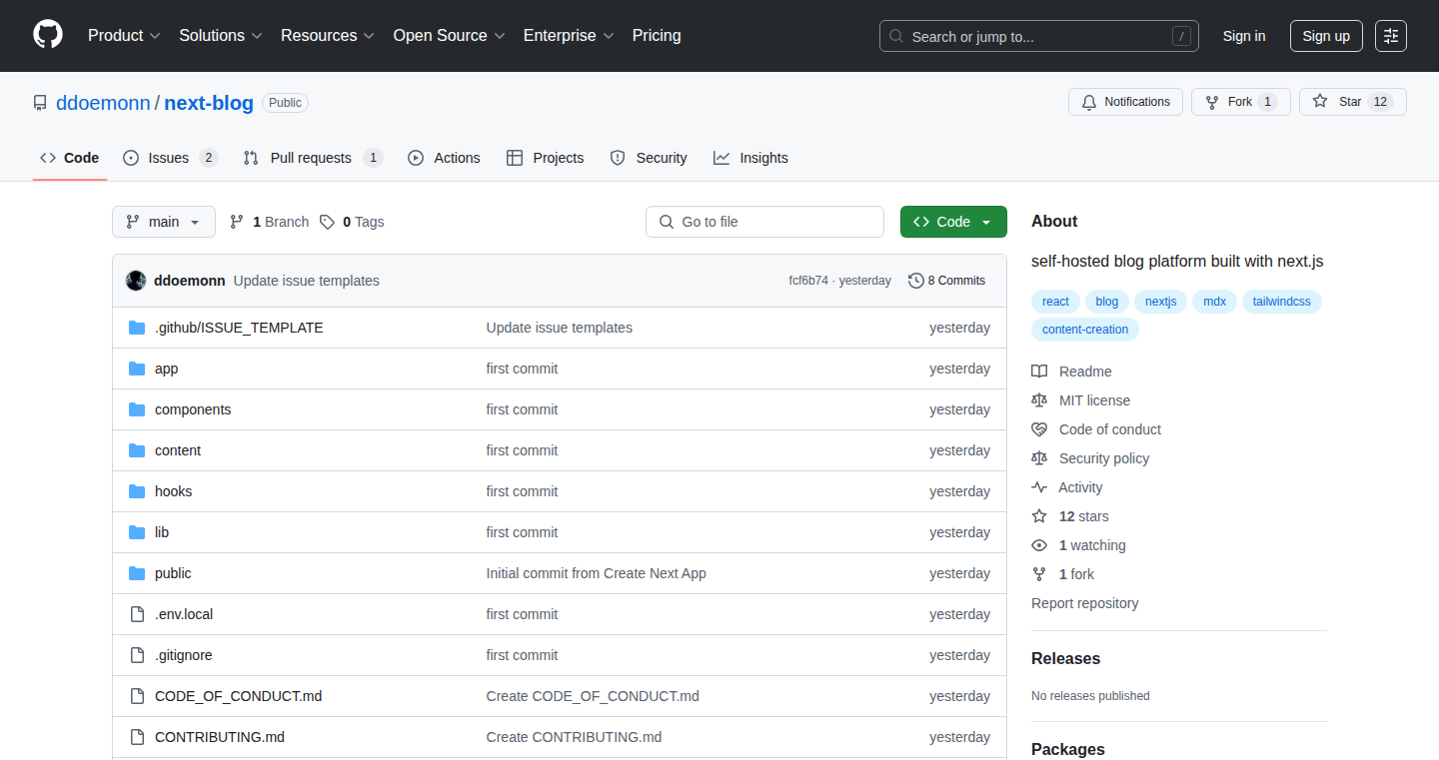This screenshot has width=1439, height=760.
Task: Open CODE_OF_CONDUCT.md file
Action: pyautogui.click(x=239, y=696)
